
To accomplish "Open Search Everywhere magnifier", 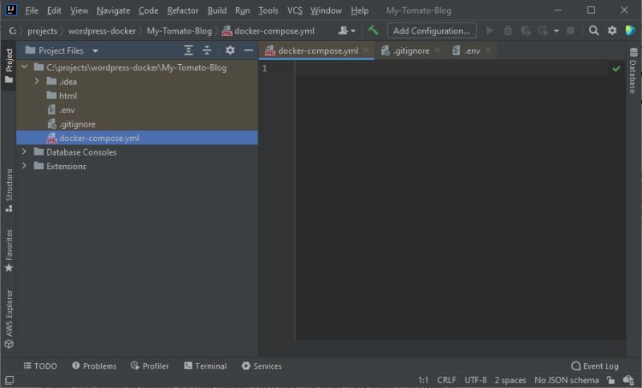I will pos(593,30).
